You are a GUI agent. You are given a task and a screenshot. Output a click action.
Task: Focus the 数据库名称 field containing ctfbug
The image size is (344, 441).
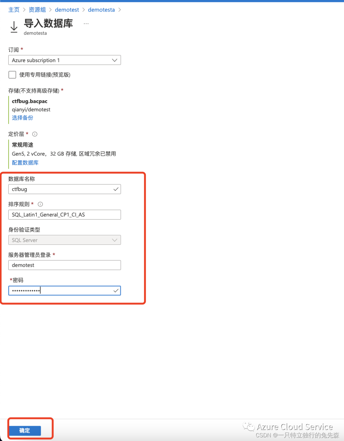pyautogui.click(x=65, y=189)
